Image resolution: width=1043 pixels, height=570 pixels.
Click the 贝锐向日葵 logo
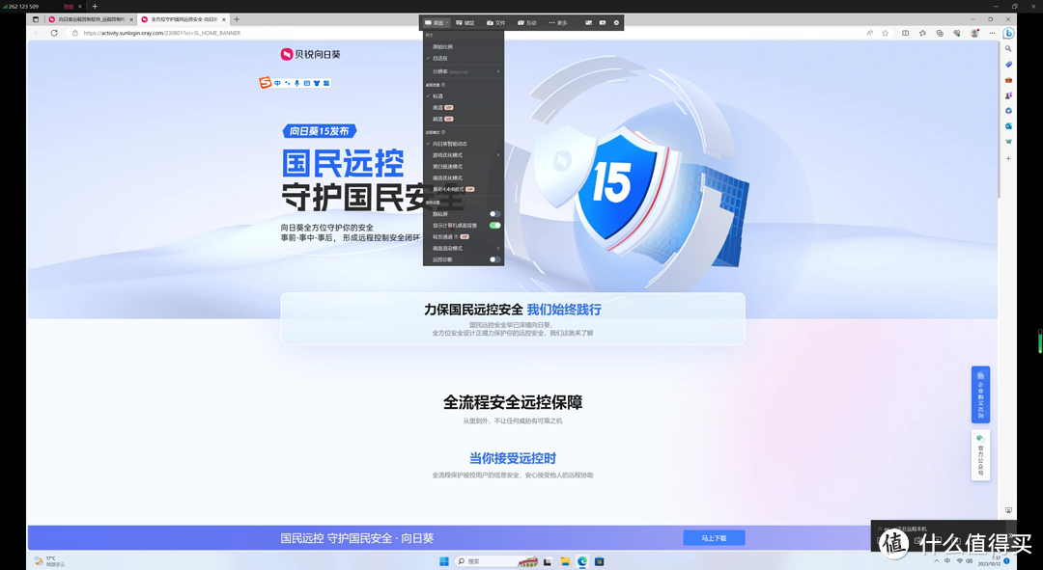tap(311, 54)
